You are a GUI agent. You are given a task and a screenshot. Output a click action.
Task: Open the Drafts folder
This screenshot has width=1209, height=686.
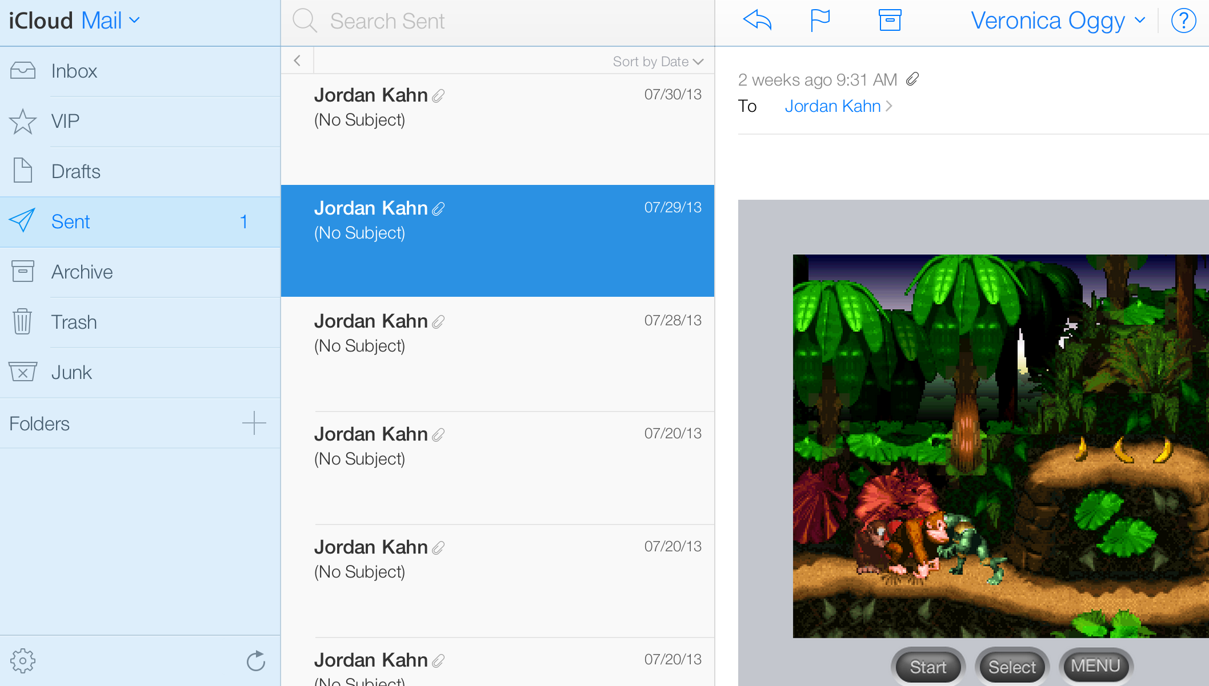75,171
